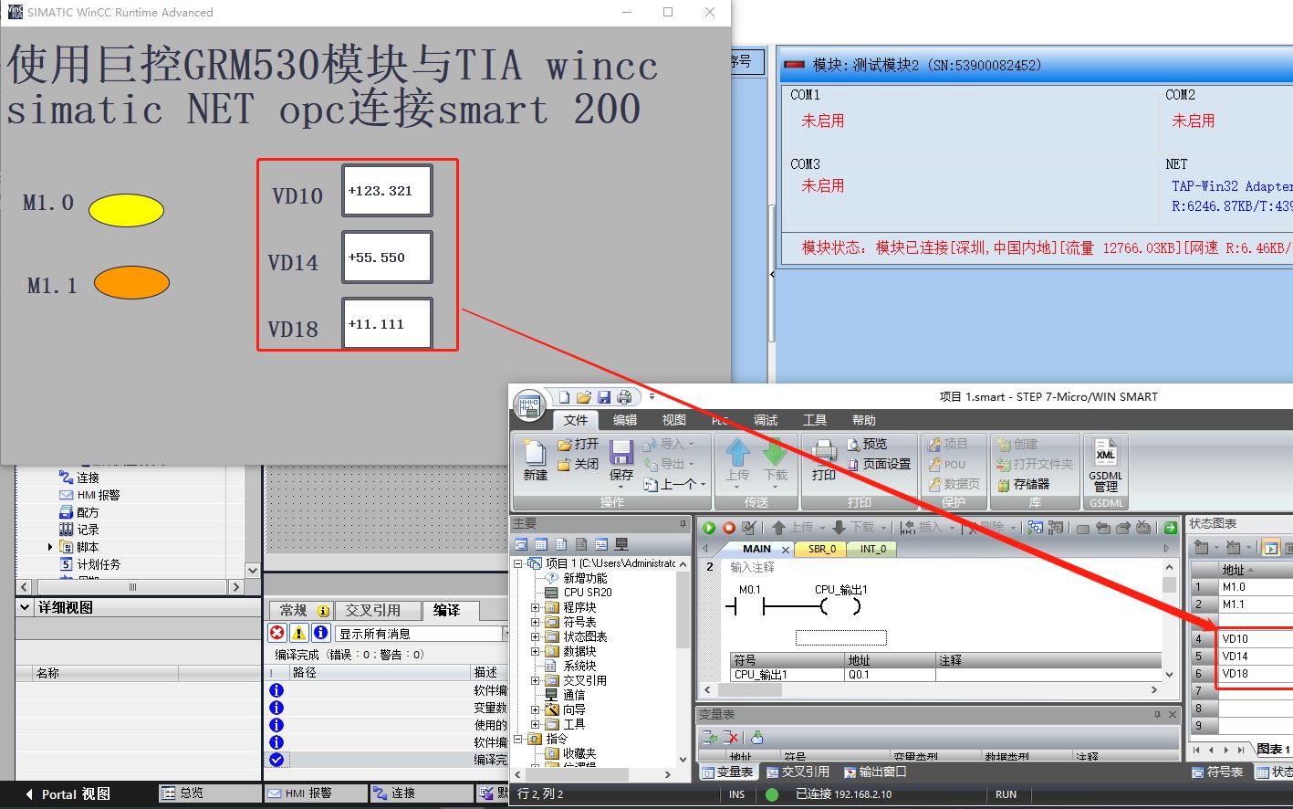The width and height of the screenshot is (1293, 809).
Task: Click 打开 in the 操作 ribbon group
Action: pyautogui.click(x=579, y=444)
